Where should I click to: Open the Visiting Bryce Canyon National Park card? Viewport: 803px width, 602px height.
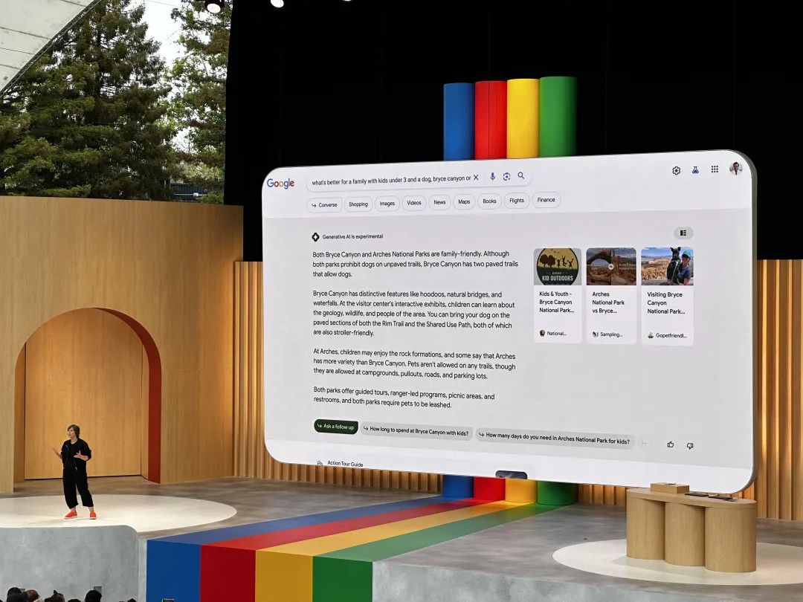[667, 297]
